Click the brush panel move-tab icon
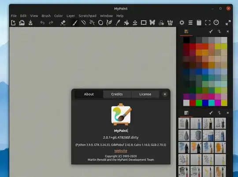Viewport: 238px width, 177px height. point(219,113)
